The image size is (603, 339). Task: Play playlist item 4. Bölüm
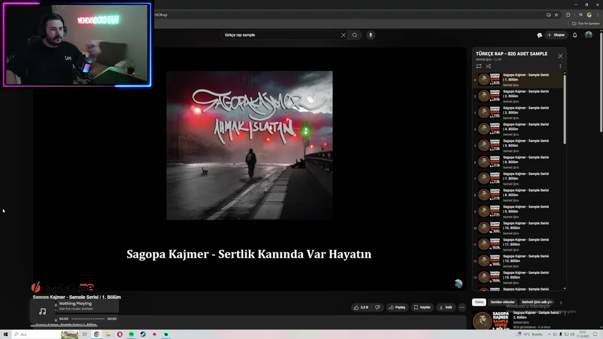(x=518, y=129)
